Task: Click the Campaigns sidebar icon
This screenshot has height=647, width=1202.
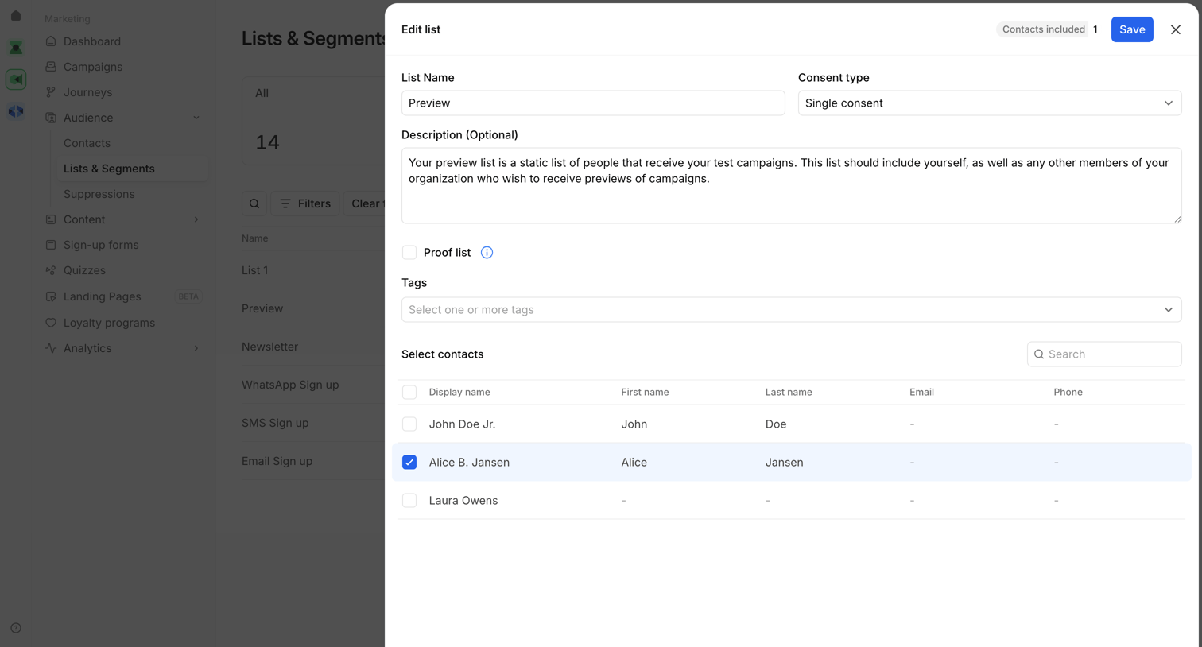Action: click(x=51, y=67)
